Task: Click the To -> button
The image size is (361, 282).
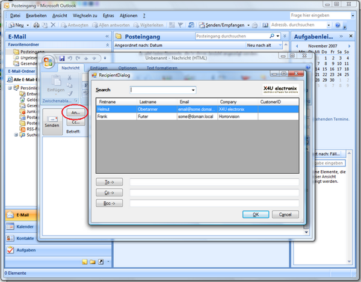Action: [110, 182]
